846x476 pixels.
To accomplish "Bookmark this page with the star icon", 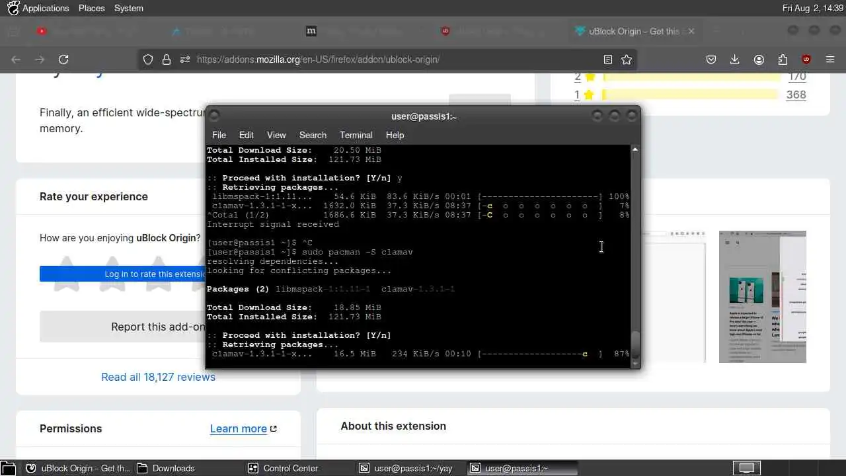I will click(x=627, y=59).
